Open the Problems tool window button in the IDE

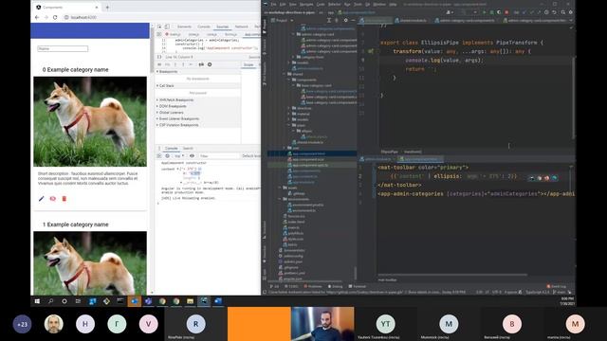point(313,286)
